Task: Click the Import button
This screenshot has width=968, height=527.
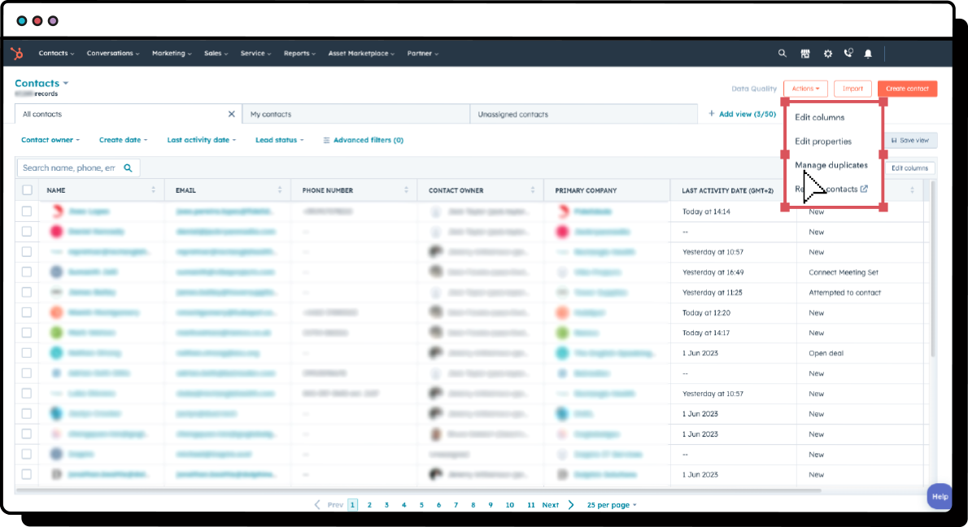Action: point(852,88)
